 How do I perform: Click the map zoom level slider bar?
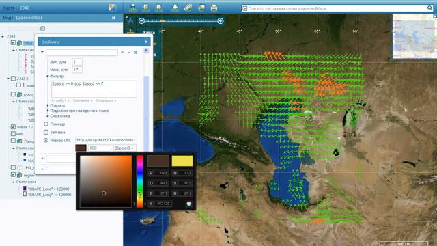click(181, 21)
